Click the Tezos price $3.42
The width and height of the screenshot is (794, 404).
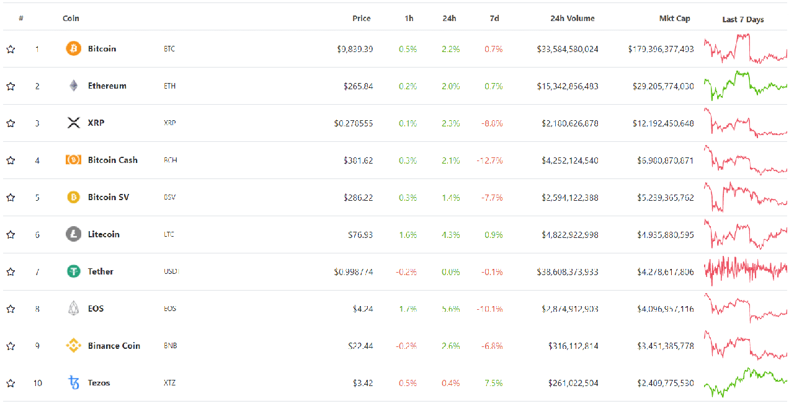(x=363, y=384)
